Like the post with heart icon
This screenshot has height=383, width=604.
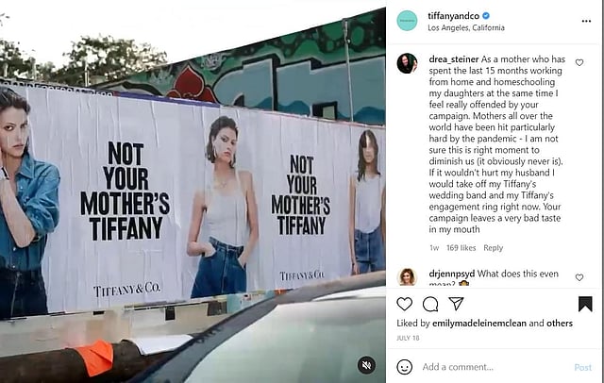pyautogui.click(x=405, y=304)
